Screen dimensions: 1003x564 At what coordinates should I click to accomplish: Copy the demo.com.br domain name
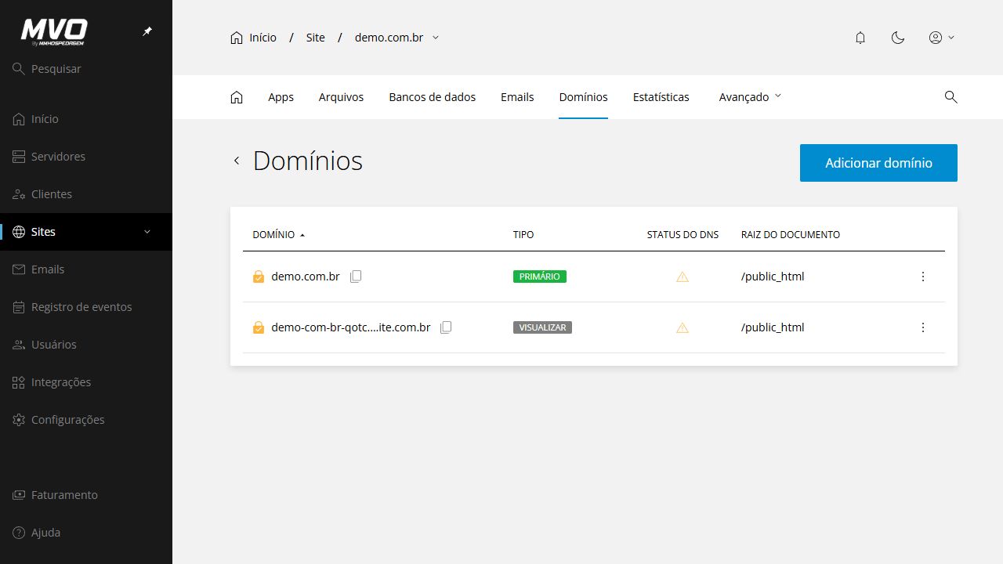(356, 277)
